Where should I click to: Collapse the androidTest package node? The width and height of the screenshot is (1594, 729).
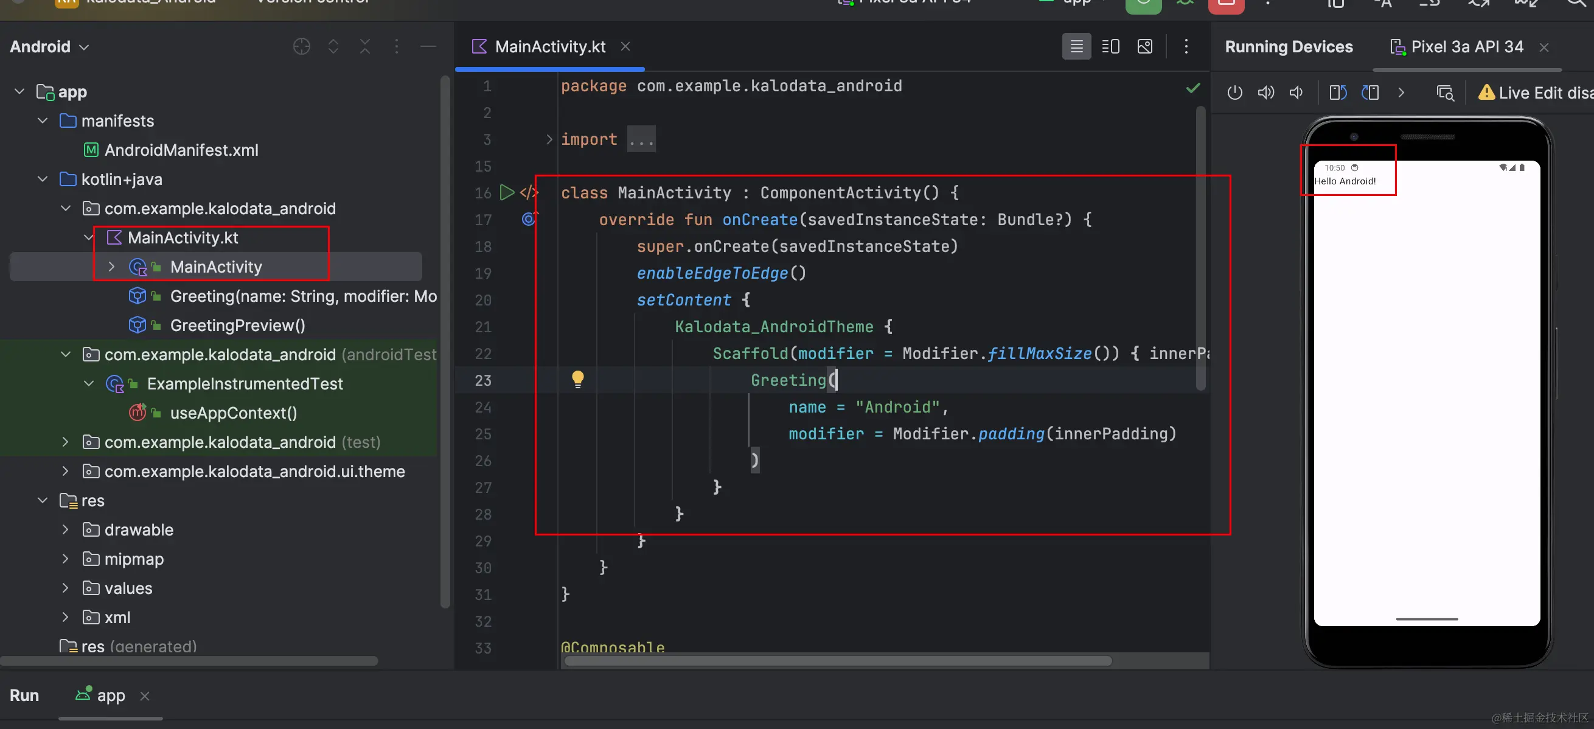66,354
